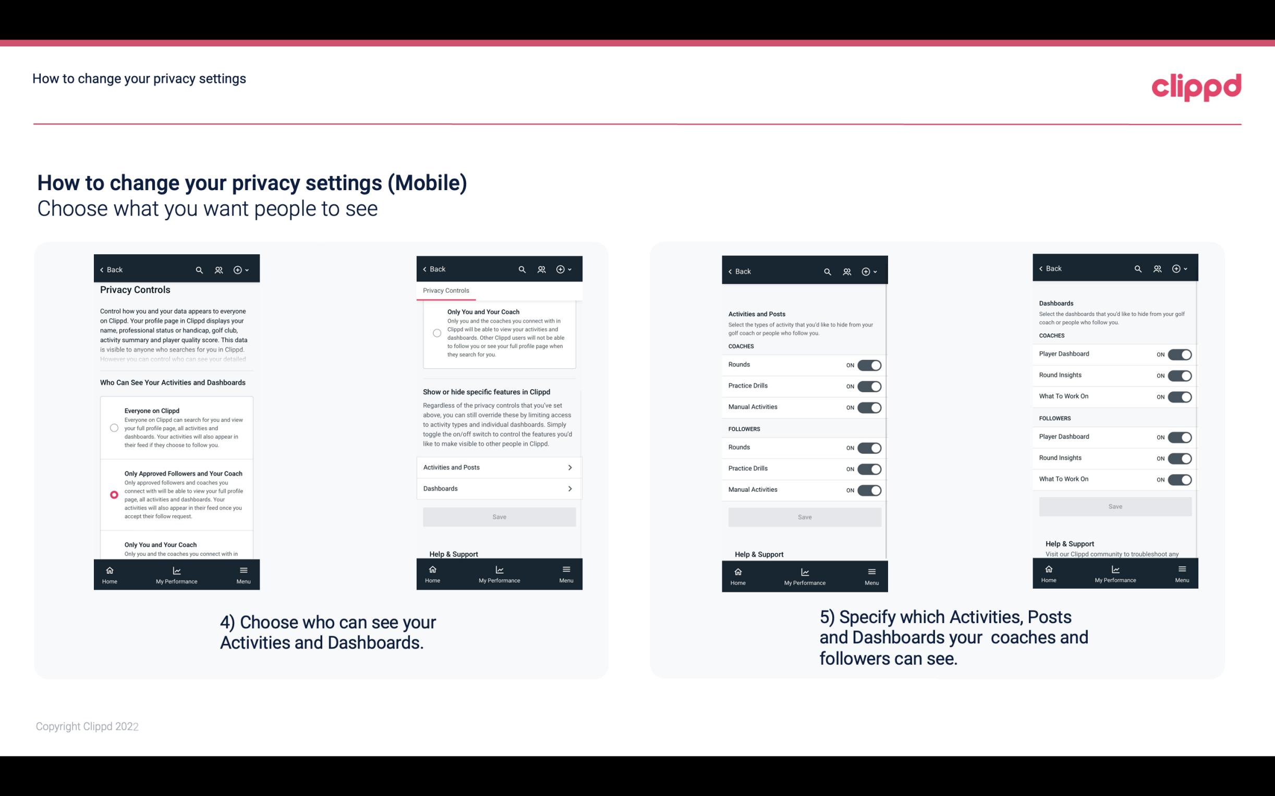Click the Clippd logo top right corner
The width and height of the screenshot is (1275, 796).
coord(1196,85)
